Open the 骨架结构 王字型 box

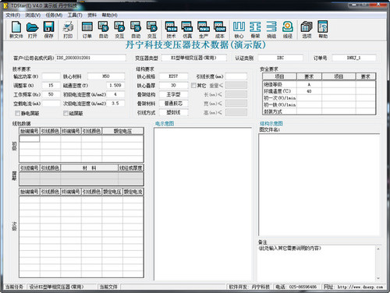173,94
